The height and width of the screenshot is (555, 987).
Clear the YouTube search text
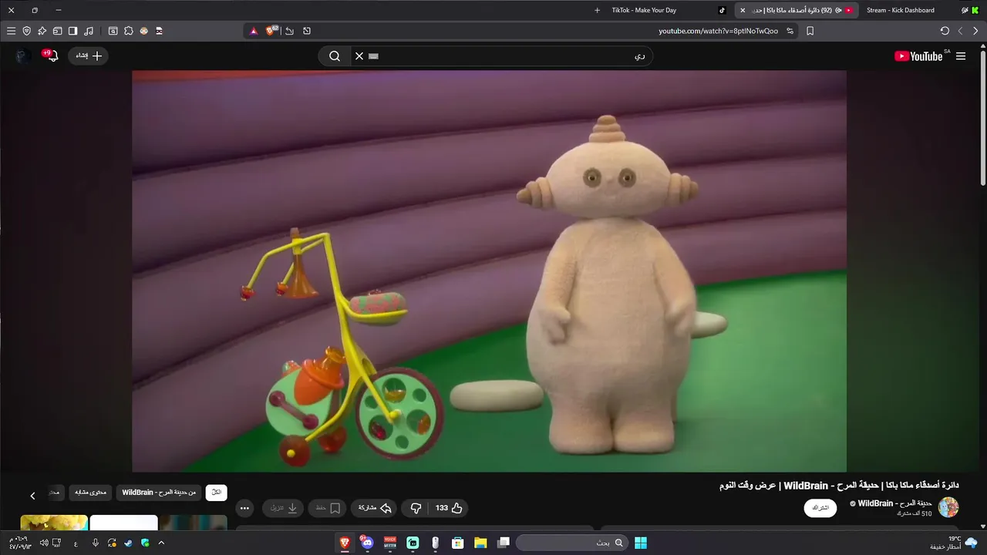(359, 56)
